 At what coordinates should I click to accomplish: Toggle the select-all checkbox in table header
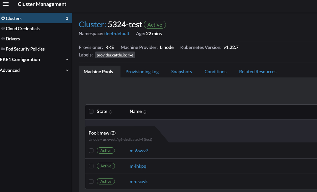tap(91, 111)
